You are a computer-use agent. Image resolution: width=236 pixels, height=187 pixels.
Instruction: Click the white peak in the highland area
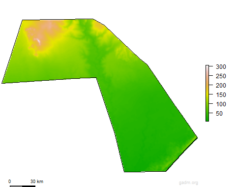[x=38, y=41]
